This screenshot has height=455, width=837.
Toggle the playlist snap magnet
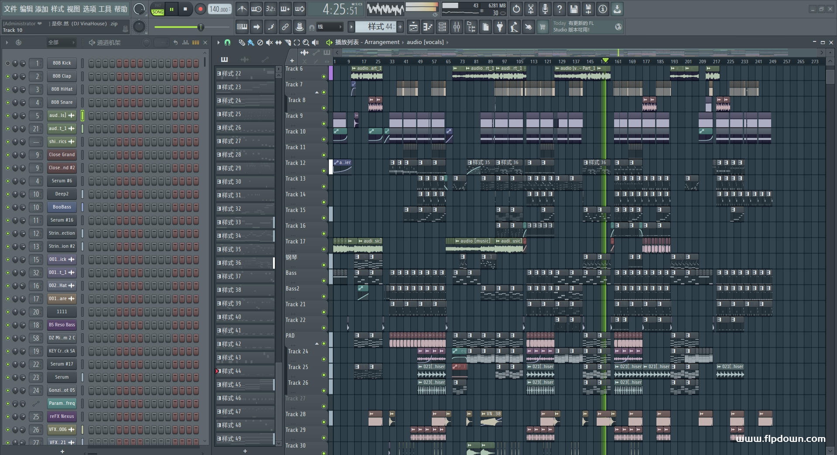227,42
